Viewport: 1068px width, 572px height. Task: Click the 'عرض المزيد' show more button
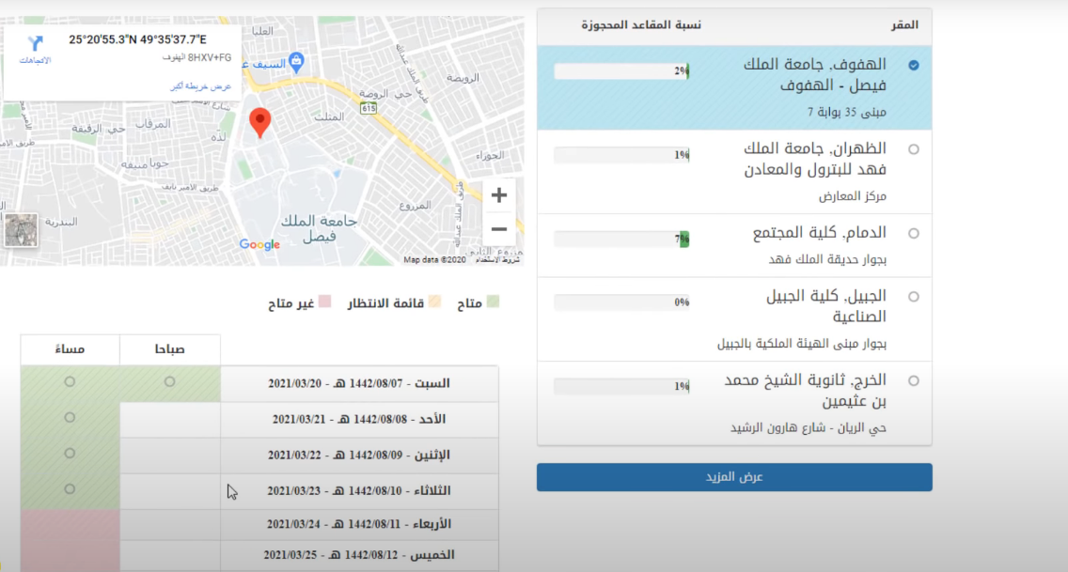[x=734, y=477]
